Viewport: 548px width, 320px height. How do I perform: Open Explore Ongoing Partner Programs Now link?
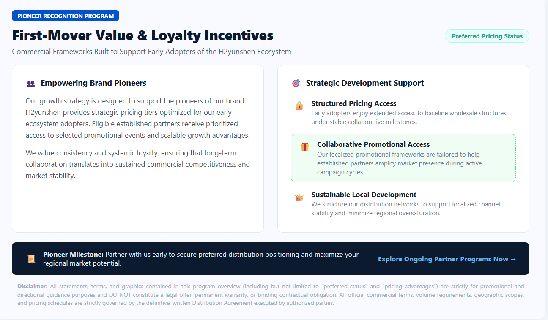[x=447, y=259]
